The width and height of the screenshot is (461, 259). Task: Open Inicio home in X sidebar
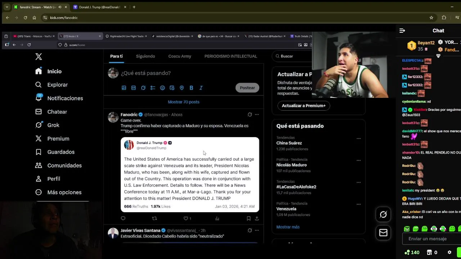(48, 71)
